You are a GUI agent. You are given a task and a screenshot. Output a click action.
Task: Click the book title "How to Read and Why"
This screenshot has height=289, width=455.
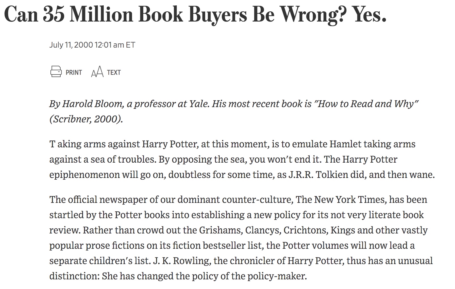click(x=367, y=104)
